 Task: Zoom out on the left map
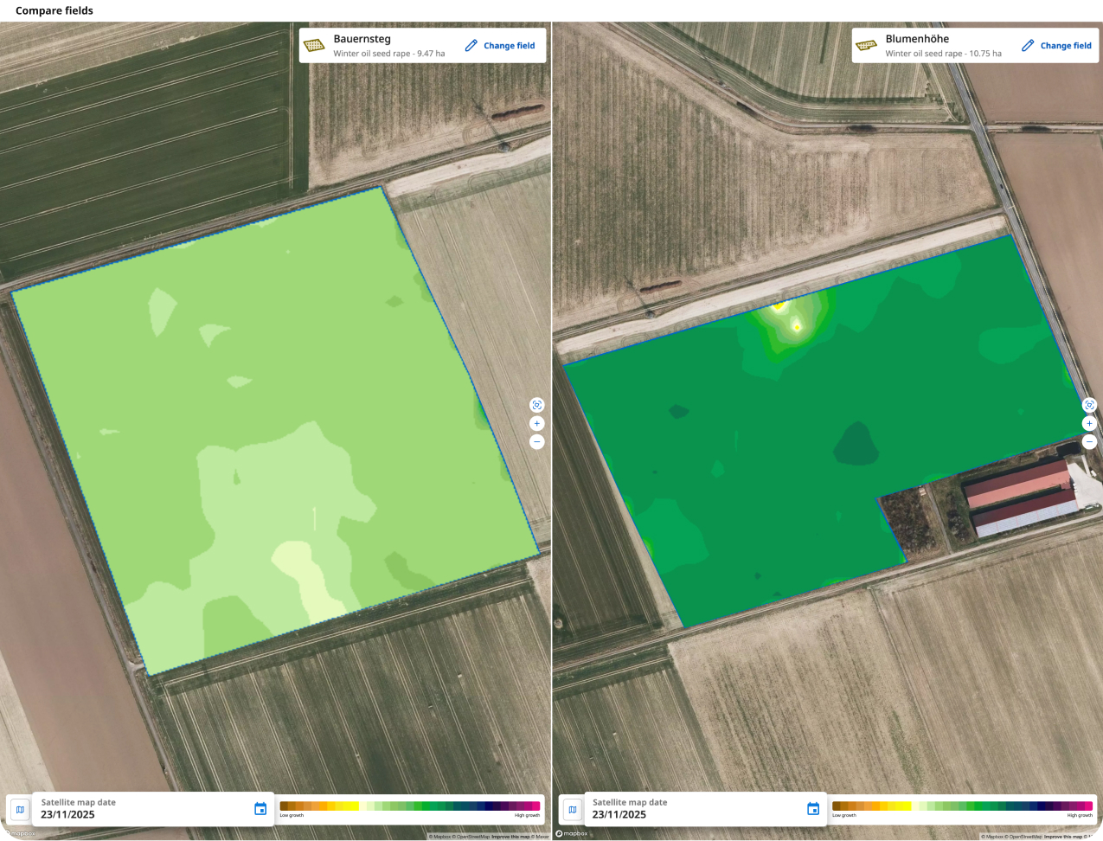pos(537,442)
